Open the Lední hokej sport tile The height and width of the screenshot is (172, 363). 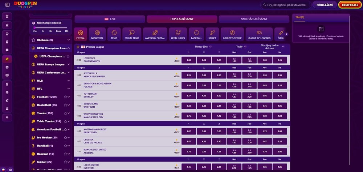(x=179, y=34)
